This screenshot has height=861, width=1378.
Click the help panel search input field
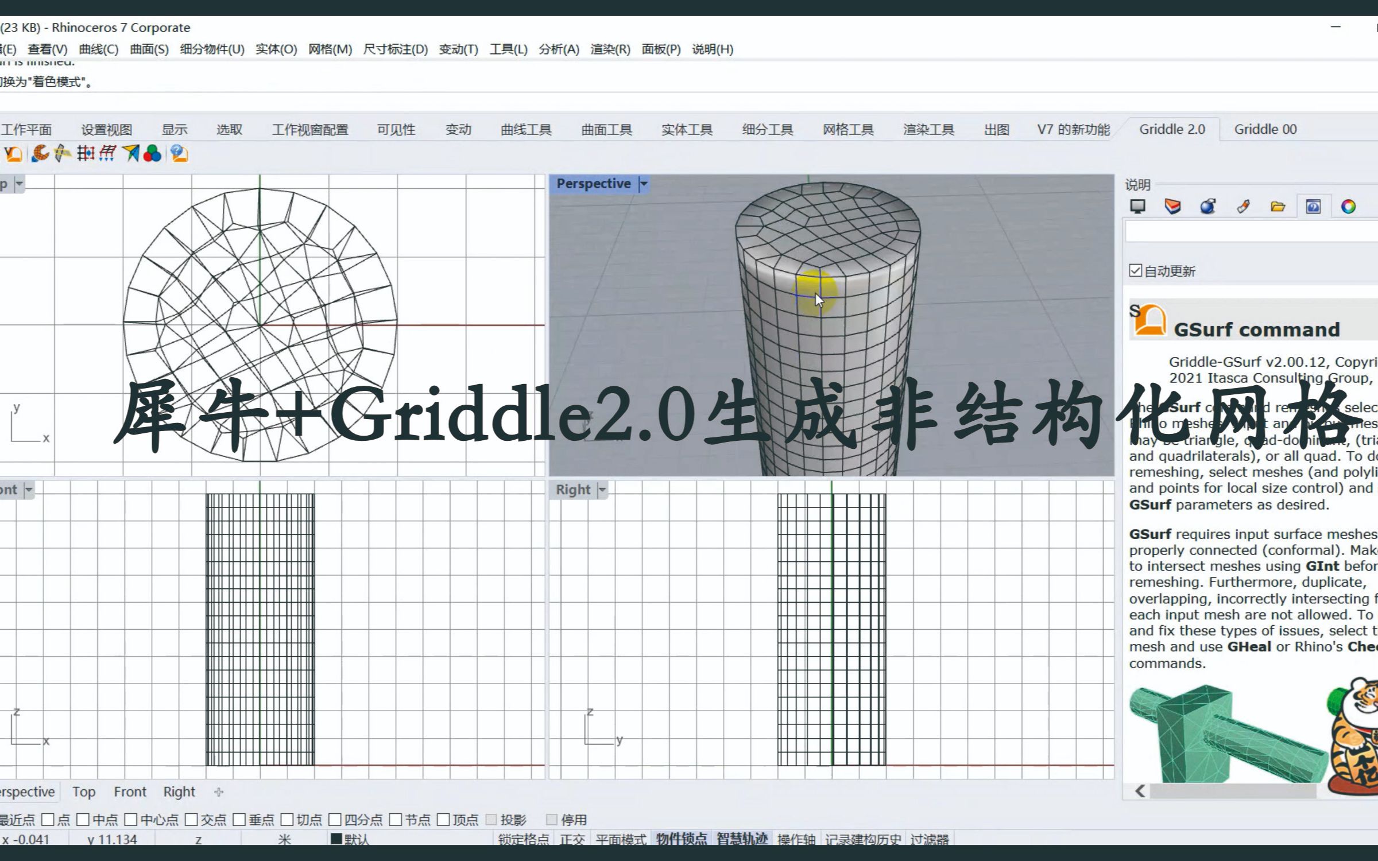click(1252, 232)
